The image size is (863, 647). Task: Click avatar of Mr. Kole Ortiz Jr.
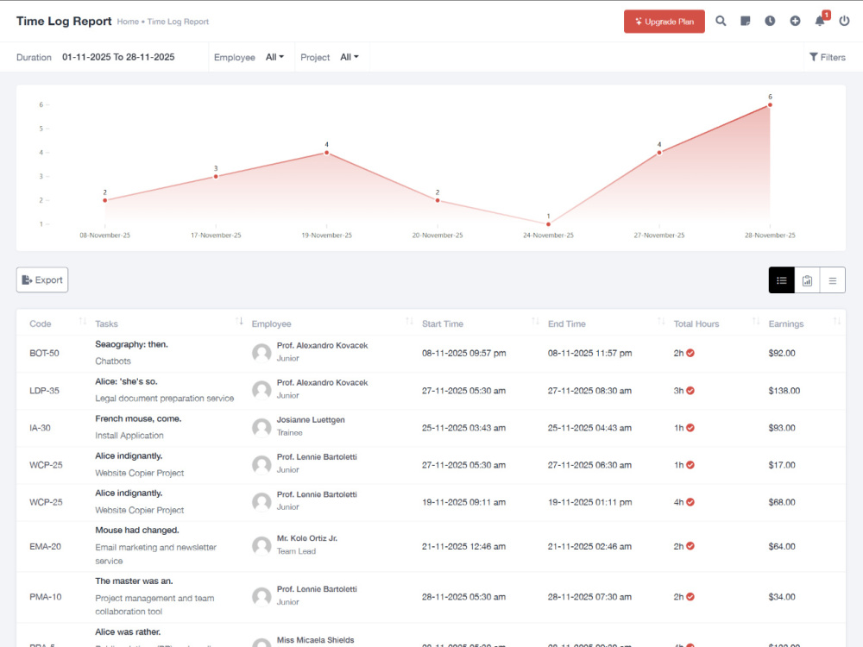(x=261, y=546)
